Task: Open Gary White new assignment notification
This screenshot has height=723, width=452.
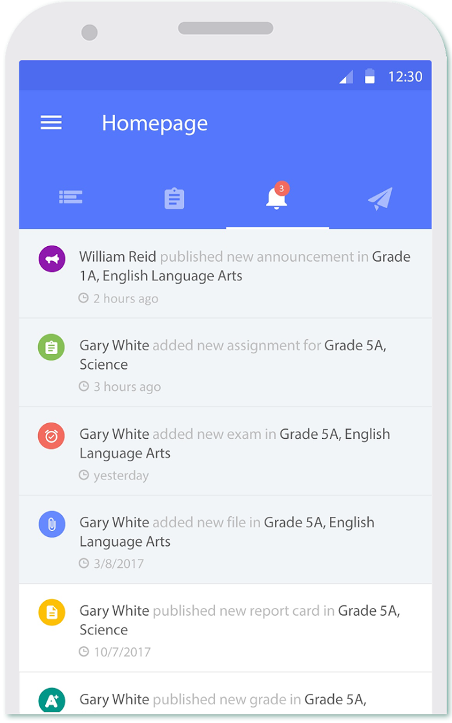Action: click(225, 362)
